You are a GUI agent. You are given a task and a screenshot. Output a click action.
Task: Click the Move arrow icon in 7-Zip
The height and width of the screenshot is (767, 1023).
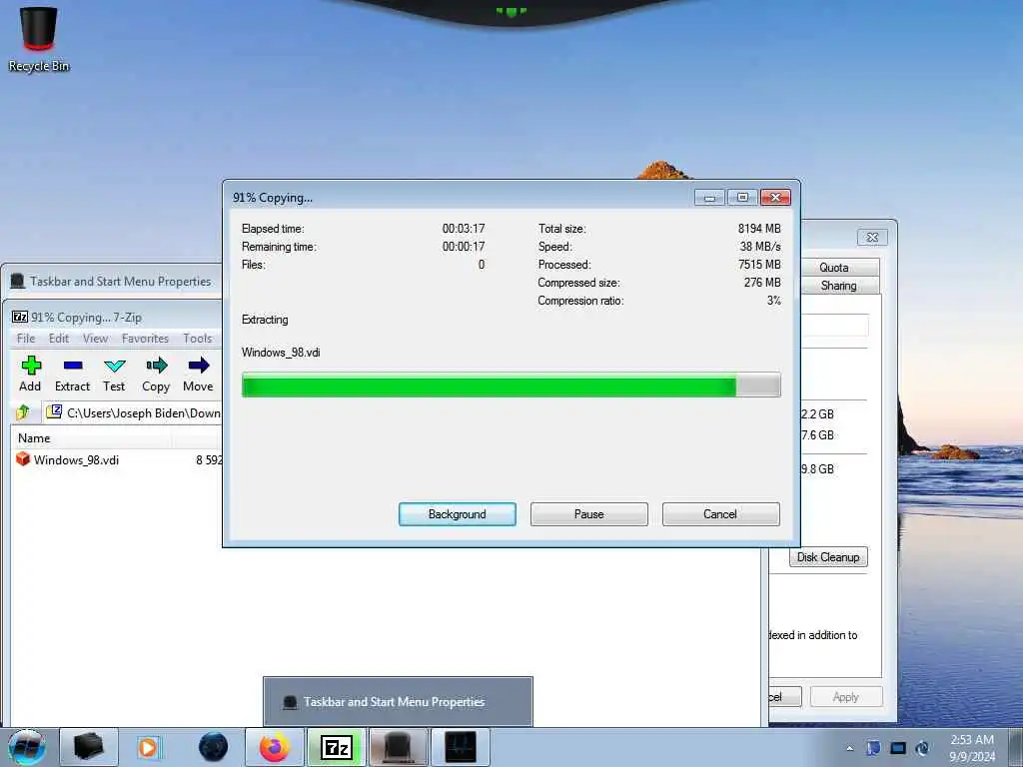click(x=199, y=366)
